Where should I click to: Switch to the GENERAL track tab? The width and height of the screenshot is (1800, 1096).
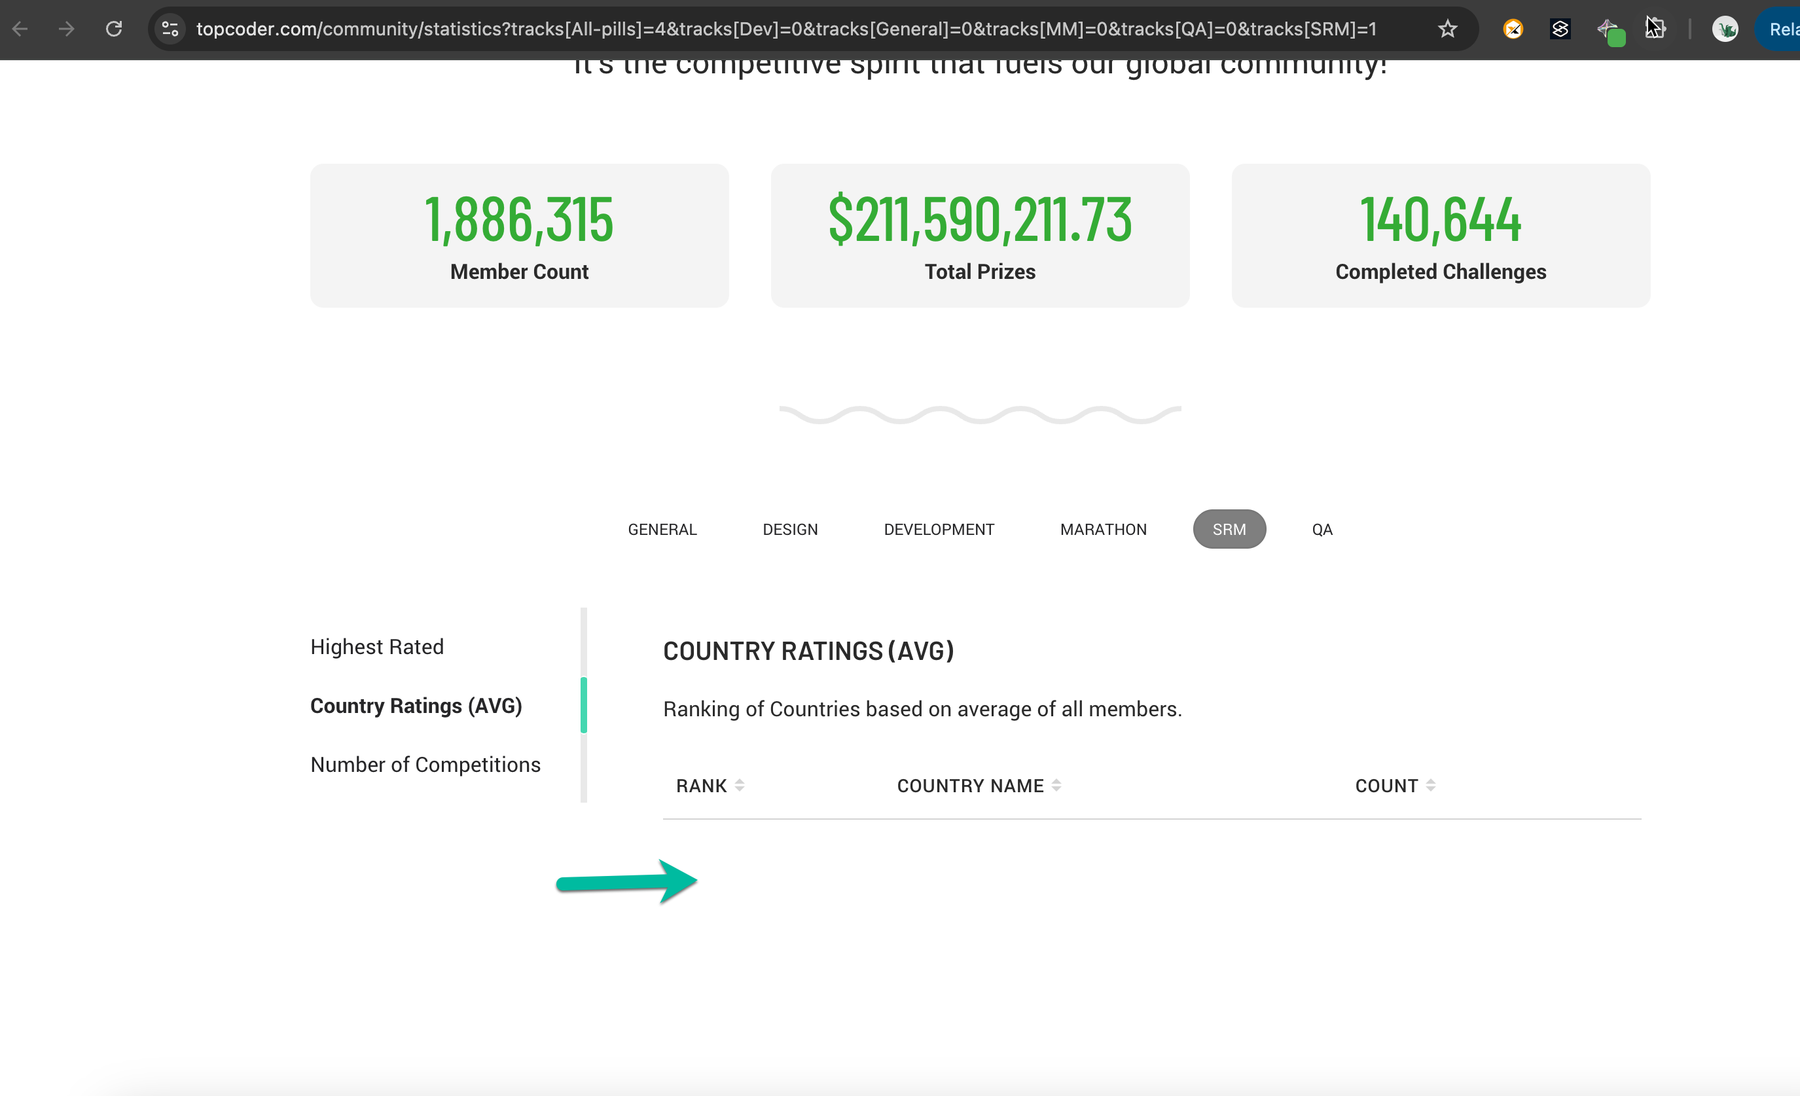tap(662, 529)
